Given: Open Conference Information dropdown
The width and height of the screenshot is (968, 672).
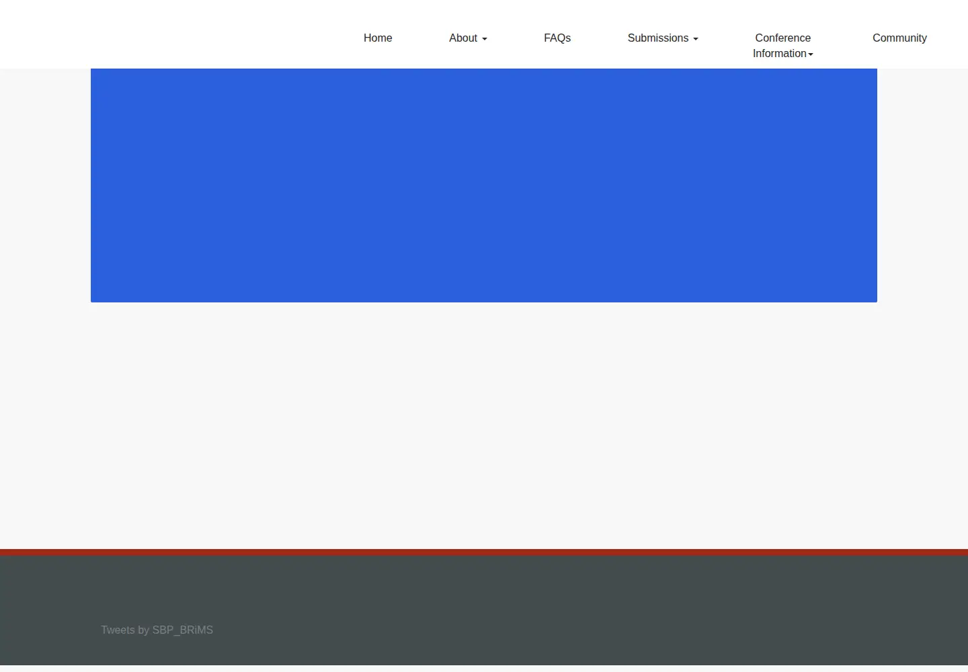Looking at the screenshot, I should pyautogui.click(x=783, y=46).
